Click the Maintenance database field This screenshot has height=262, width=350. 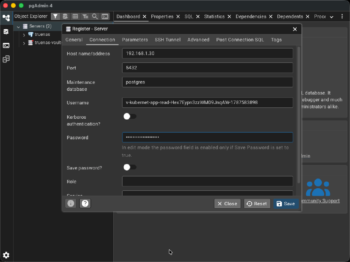tap(207, 82)
